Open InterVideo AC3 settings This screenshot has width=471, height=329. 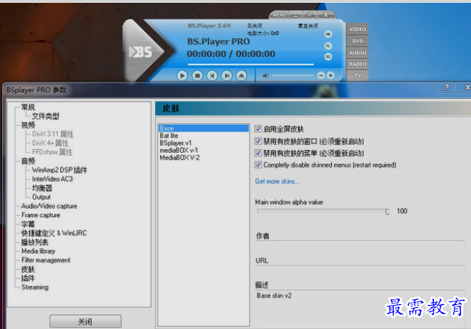pyautogui.click(x=52, y=179)
